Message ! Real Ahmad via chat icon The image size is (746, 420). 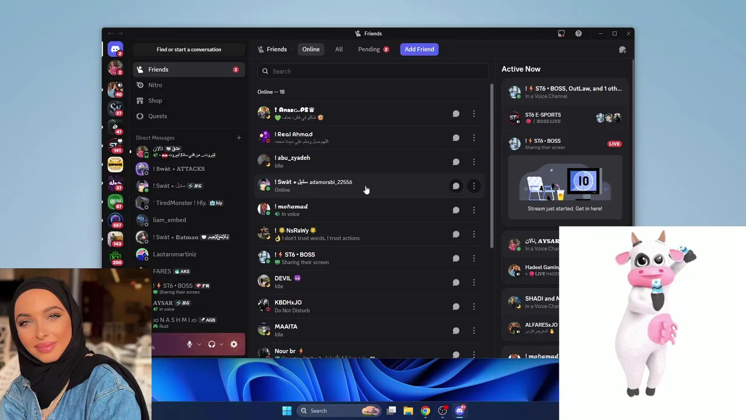[x=456, y=138]
